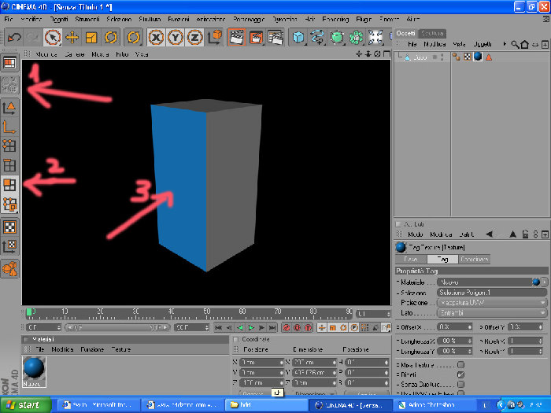Click the orange phong tag triangle
This screenshot has height=413, width=551.
pos(489,57)
